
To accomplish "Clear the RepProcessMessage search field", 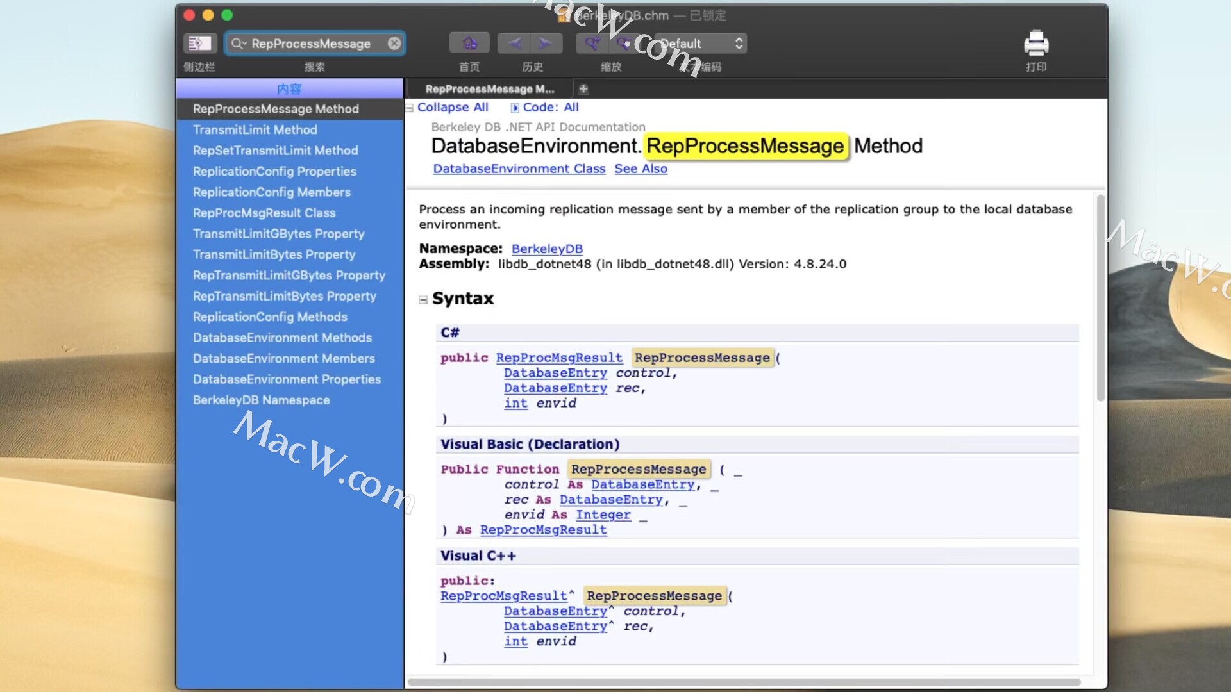I will pos(394,43).
